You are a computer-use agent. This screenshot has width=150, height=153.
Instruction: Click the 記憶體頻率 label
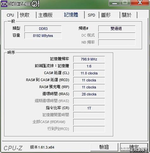pyautogui.click(x=60, y=59)
